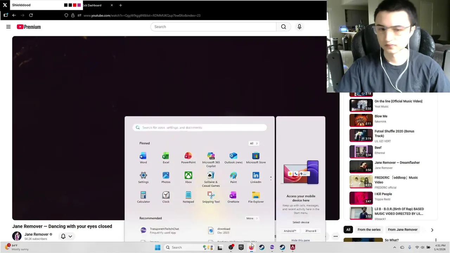Image resolution: width=450 pixels, height=253 pixels.
Task: Open TransparentTwitchChat recommended app
Action: (164, 231)
